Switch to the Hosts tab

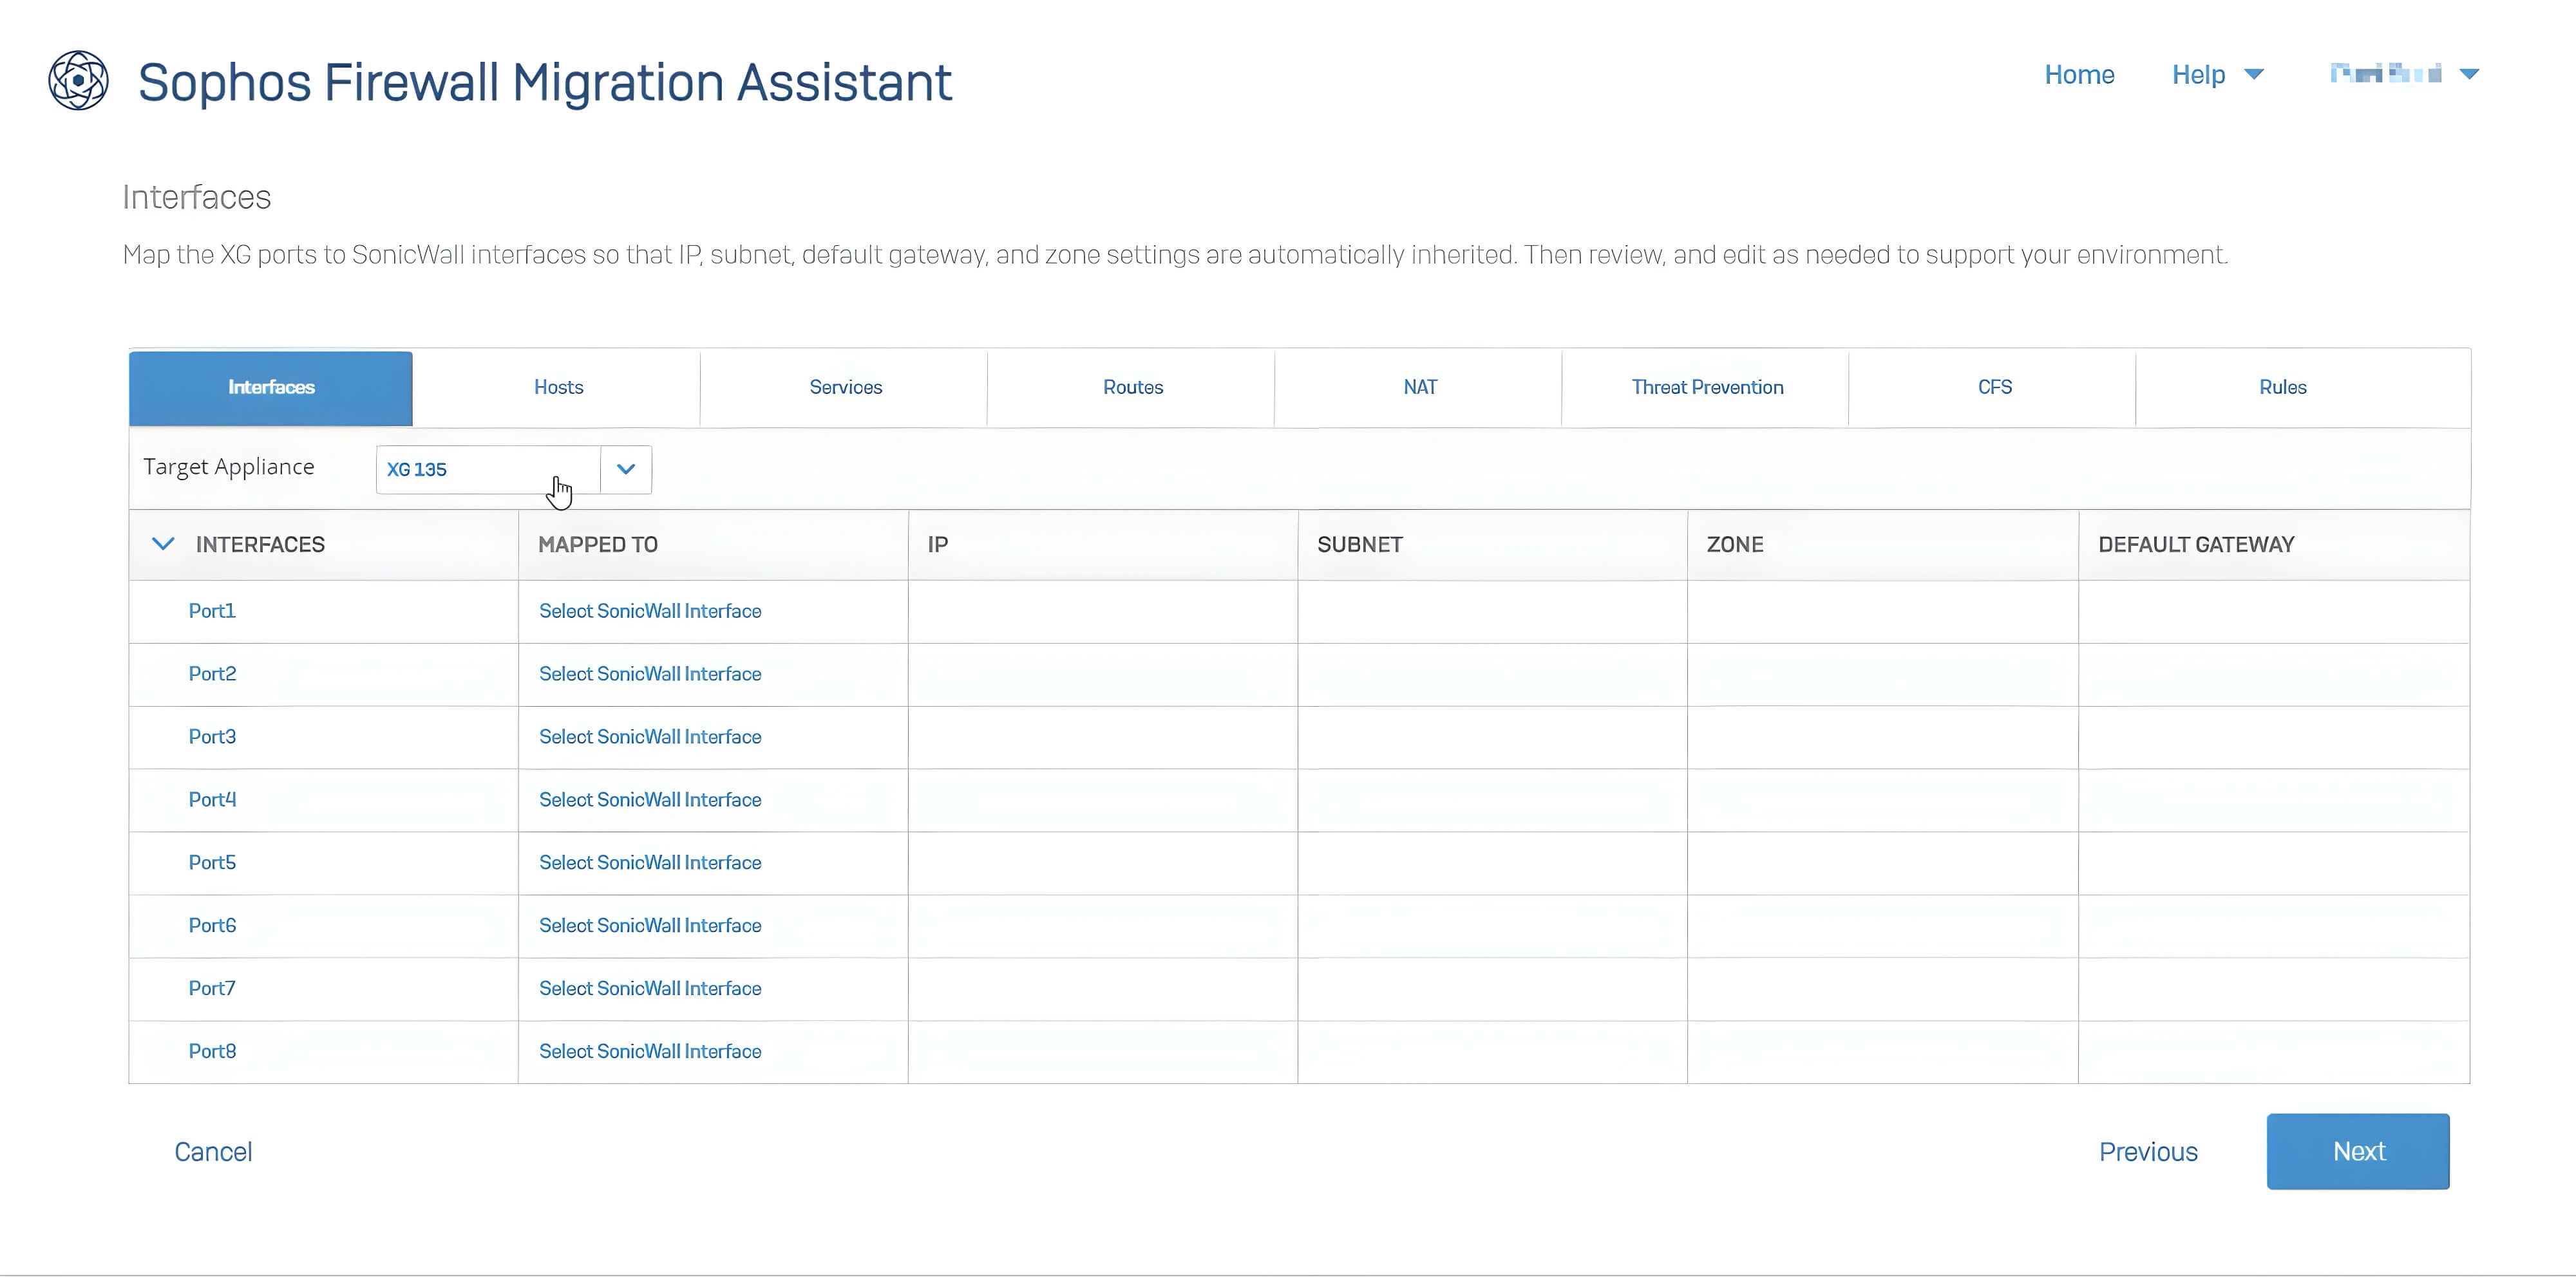click(558, 387)
